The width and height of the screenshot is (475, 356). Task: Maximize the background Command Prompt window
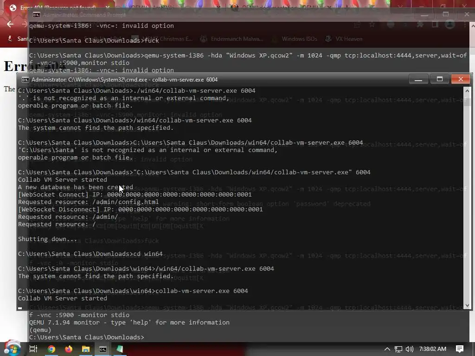446,14
